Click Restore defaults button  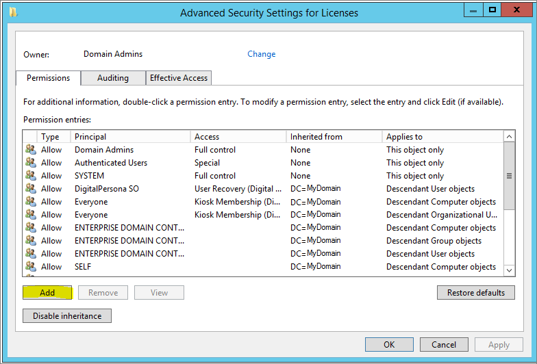tap(475, 293)
